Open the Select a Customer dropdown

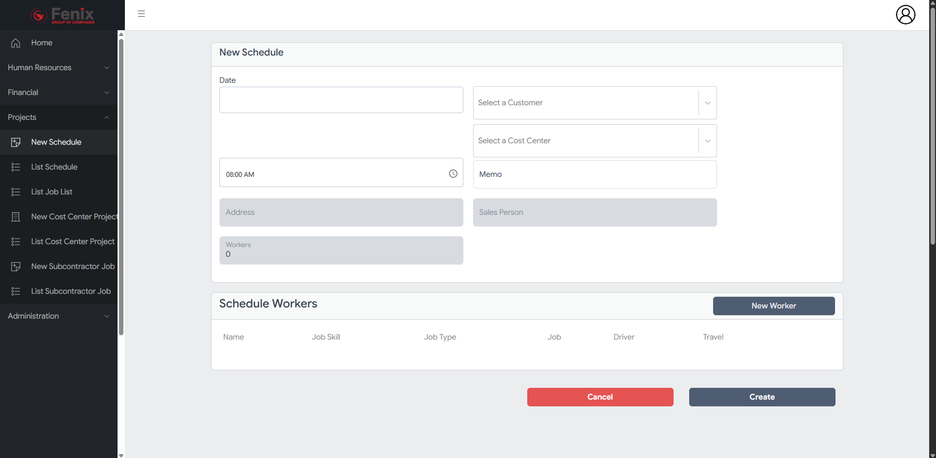pyautogui.click(x=595, y=103)
